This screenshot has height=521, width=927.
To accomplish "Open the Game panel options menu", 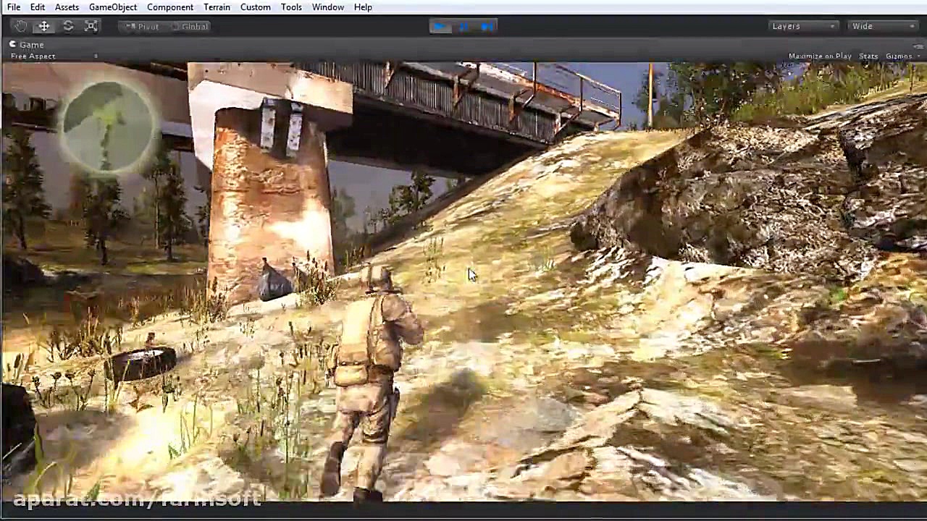I will tap(918, 46).
